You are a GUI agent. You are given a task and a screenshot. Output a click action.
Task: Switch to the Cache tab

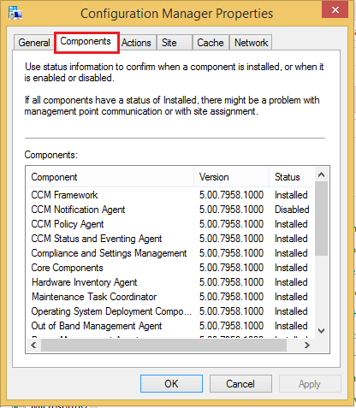click(211, 43)
